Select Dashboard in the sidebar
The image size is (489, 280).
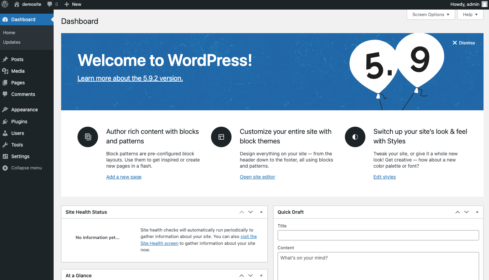coord(27,19)
